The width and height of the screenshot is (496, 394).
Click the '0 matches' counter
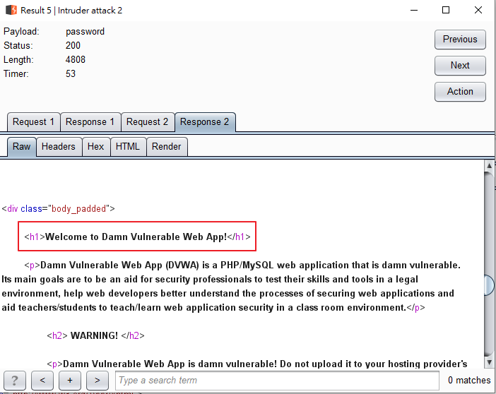pos(469,381)
